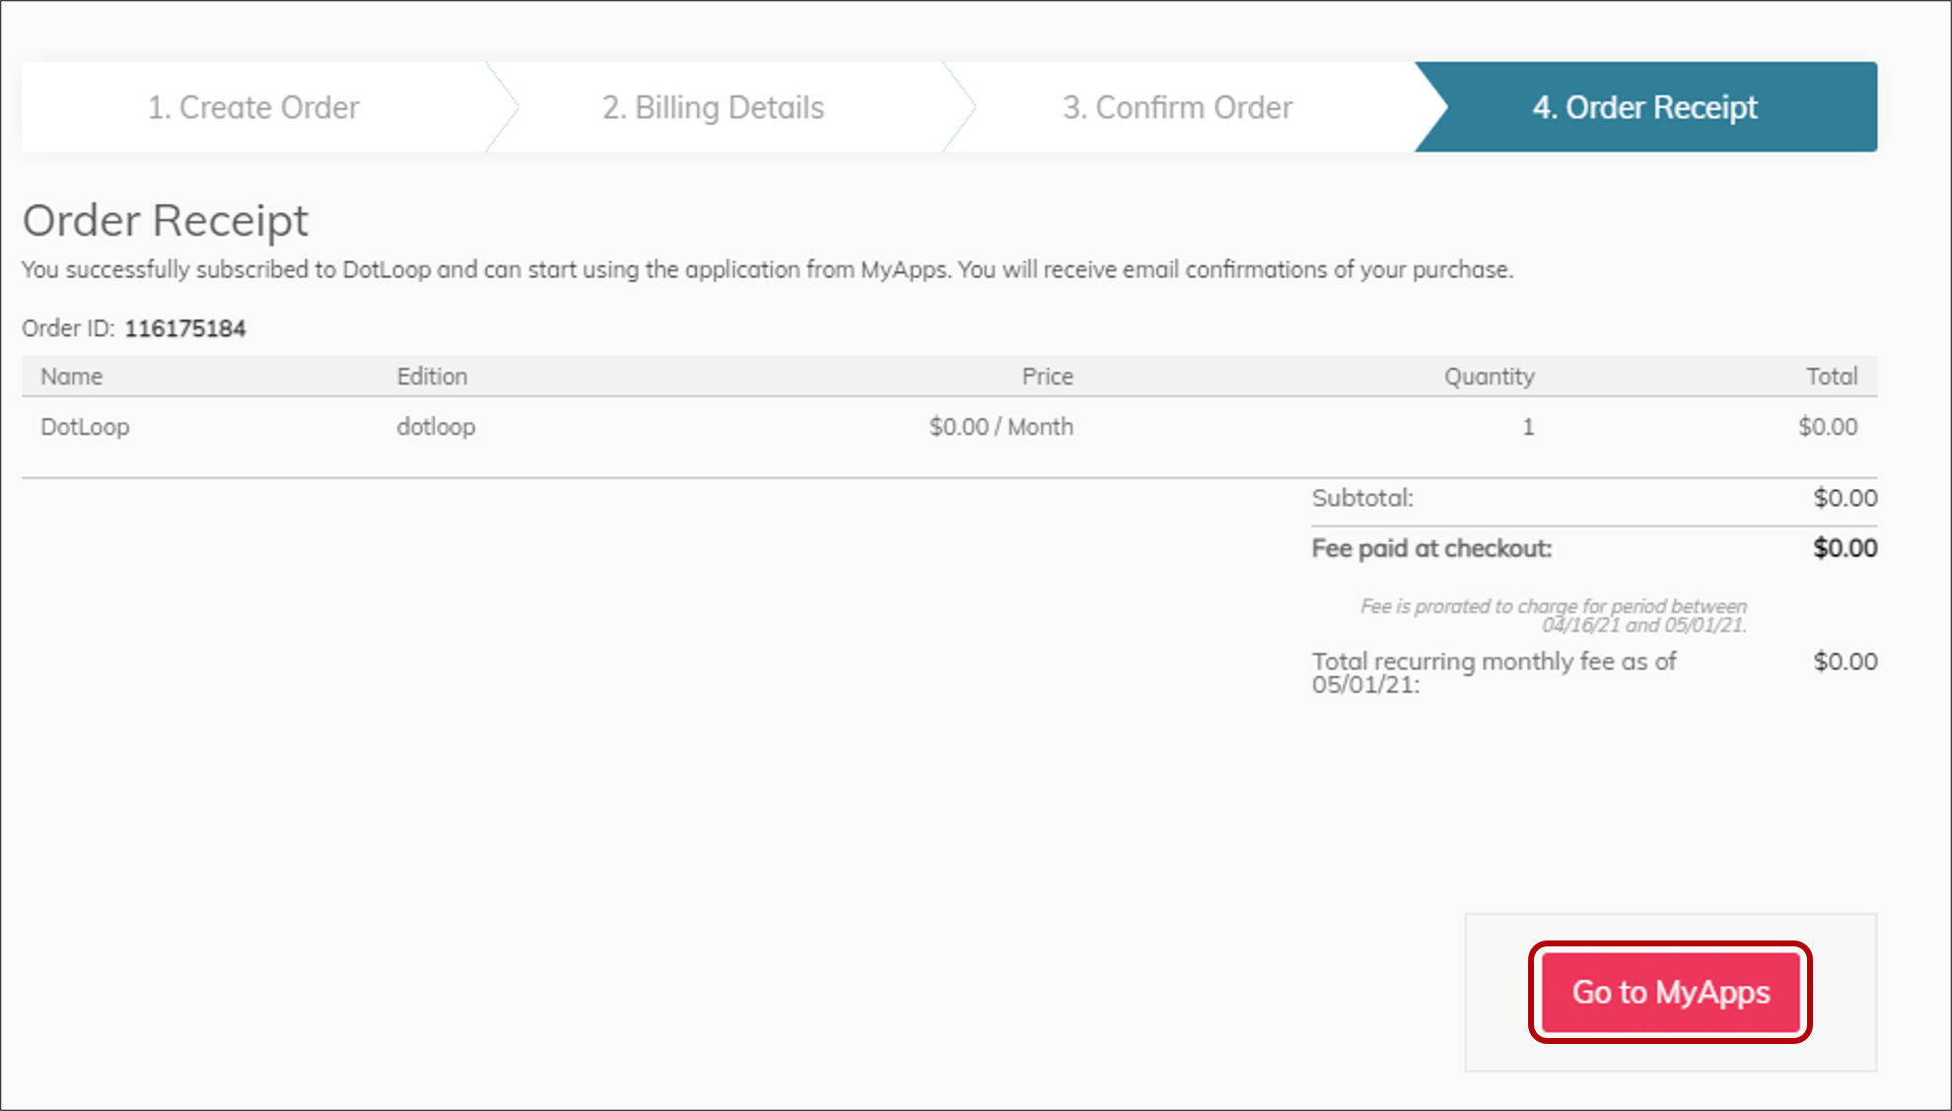Click the Order ID number 116175184

pos(185,328)
